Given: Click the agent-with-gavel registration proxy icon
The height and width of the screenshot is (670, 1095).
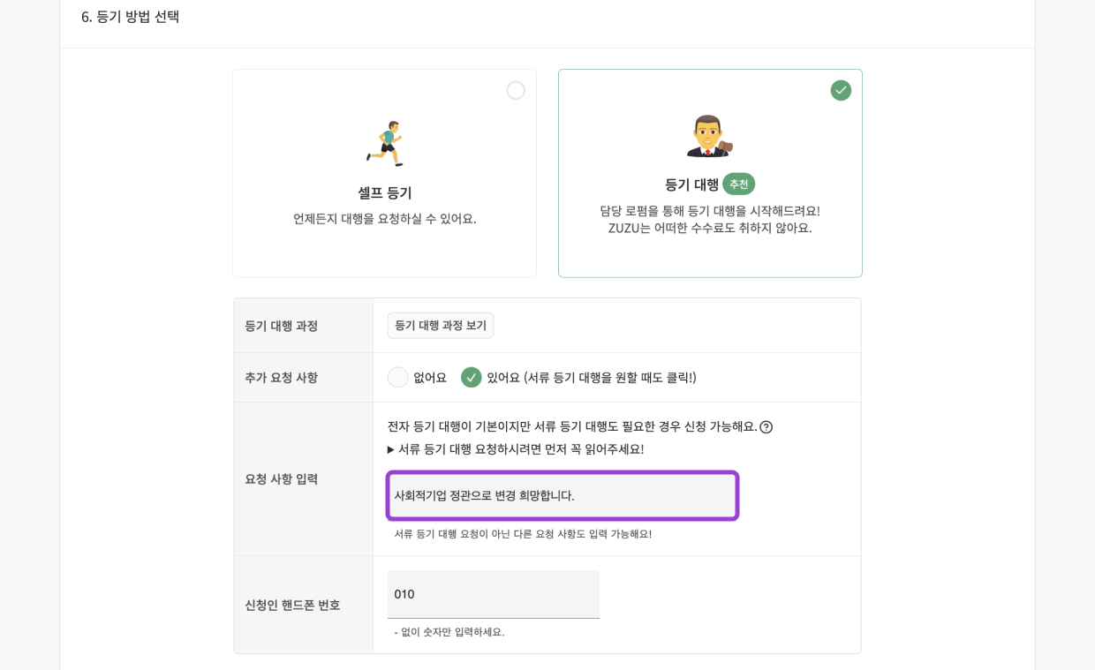Looking at the screenshot, I should tap(709, 137).
